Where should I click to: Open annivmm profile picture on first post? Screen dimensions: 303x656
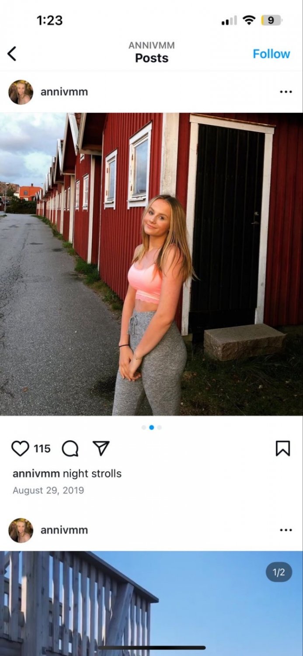(x=21, y=92)
